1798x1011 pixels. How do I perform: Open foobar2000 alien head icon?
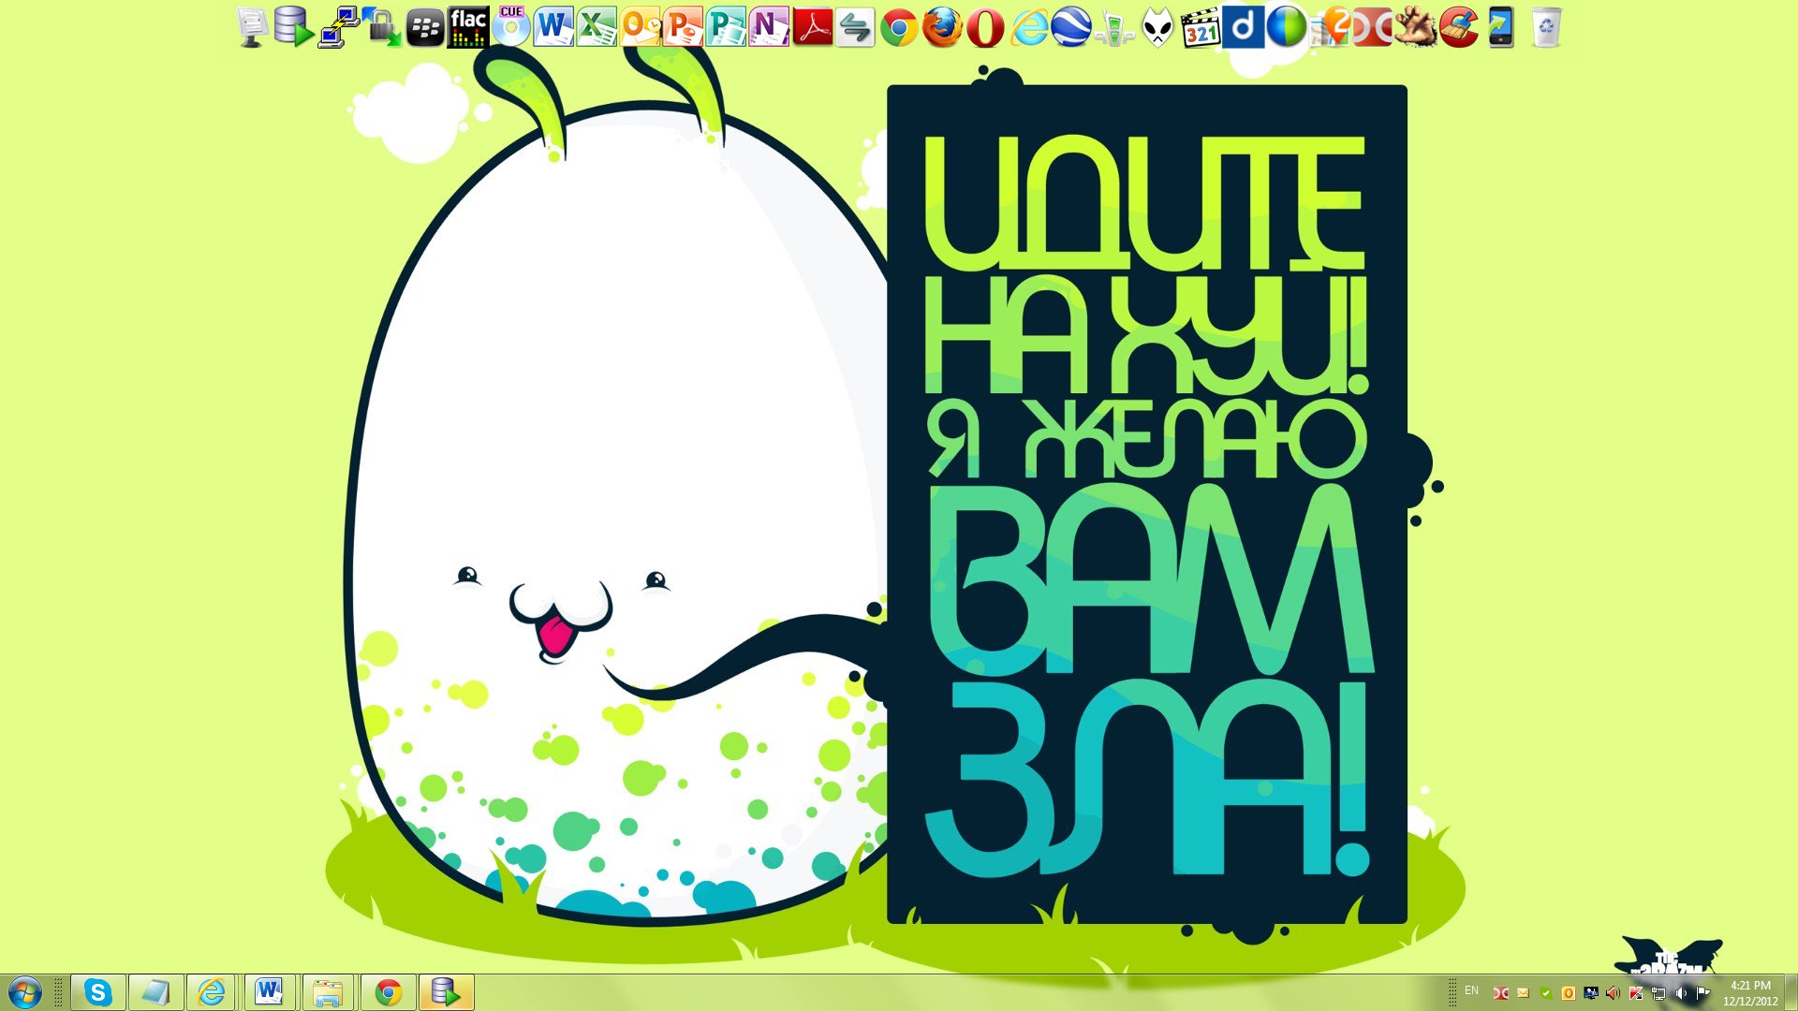(x=1158, y=26)
